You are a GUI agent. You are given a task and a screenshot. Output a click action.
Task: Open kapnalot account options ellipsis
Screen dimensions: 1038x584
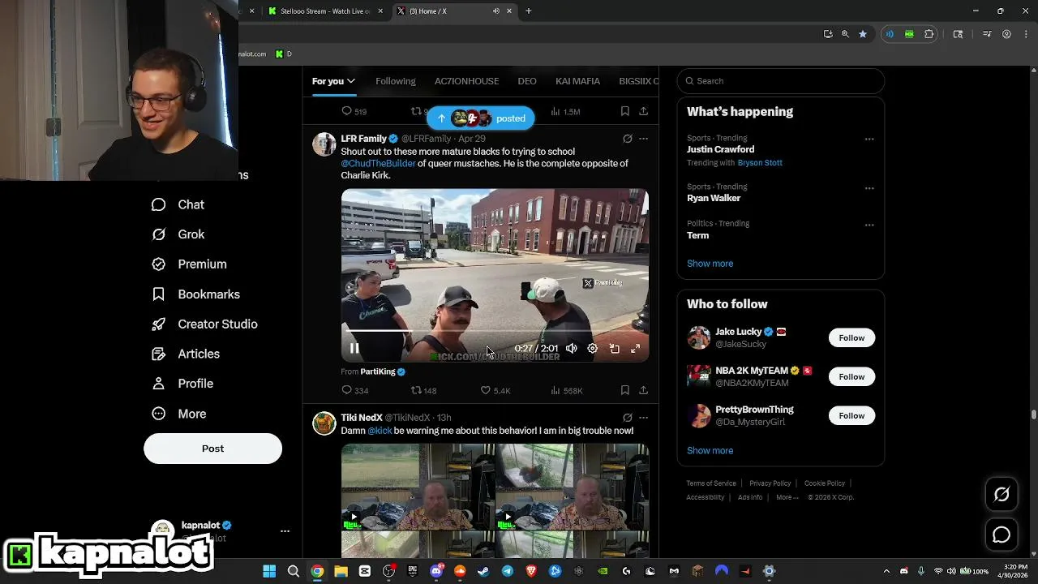285,531
